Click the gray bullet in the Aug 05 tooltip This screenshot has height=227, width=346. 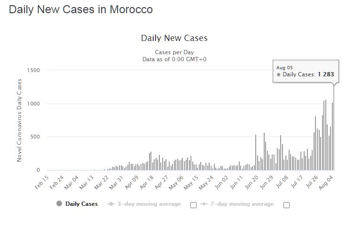pyautogui.click(x=279, y=74)
